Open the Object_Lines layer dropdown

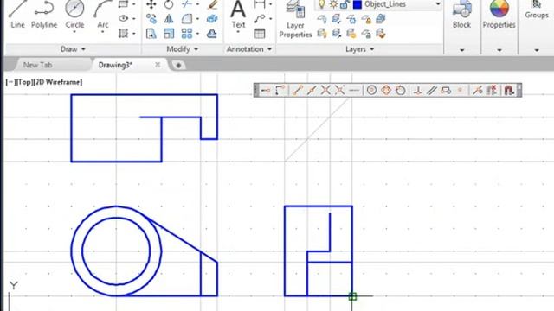tap(438, 4)
